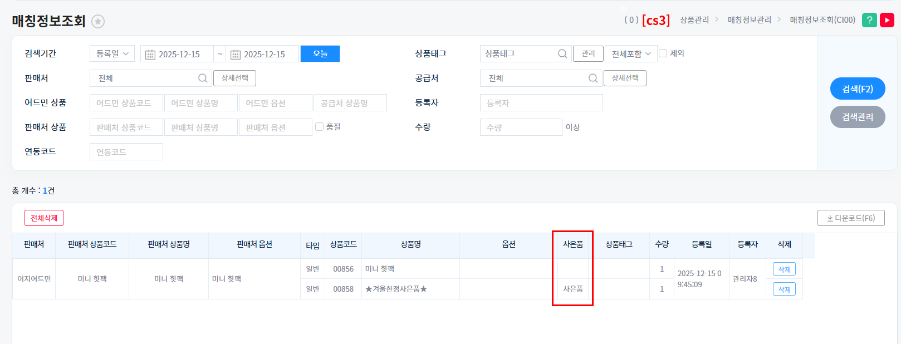Toggle the 품절 checkbox
901x344 pixels.
320,127
